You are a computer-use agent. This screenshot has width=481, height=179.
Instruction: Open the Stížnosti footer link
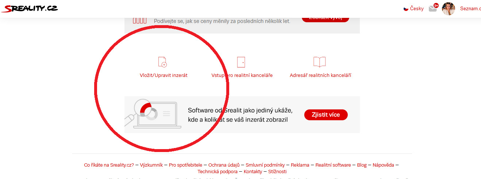[277, 172]
